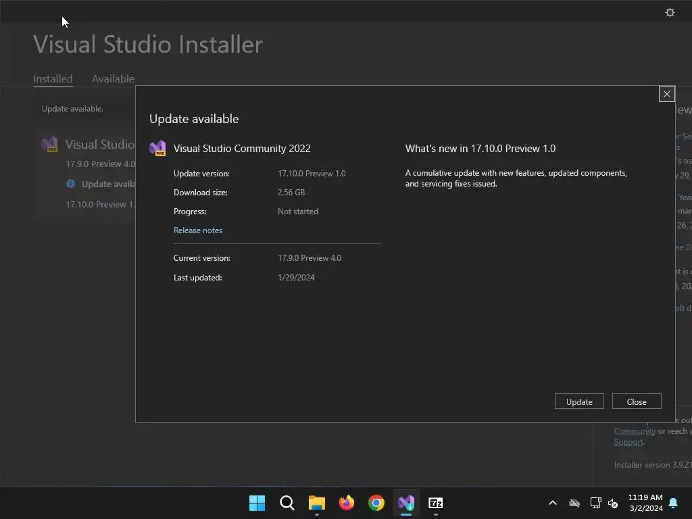Viewport: 692px width, 519px height.
Task: Open the installer settings gear icon
Action: point(670,12)
